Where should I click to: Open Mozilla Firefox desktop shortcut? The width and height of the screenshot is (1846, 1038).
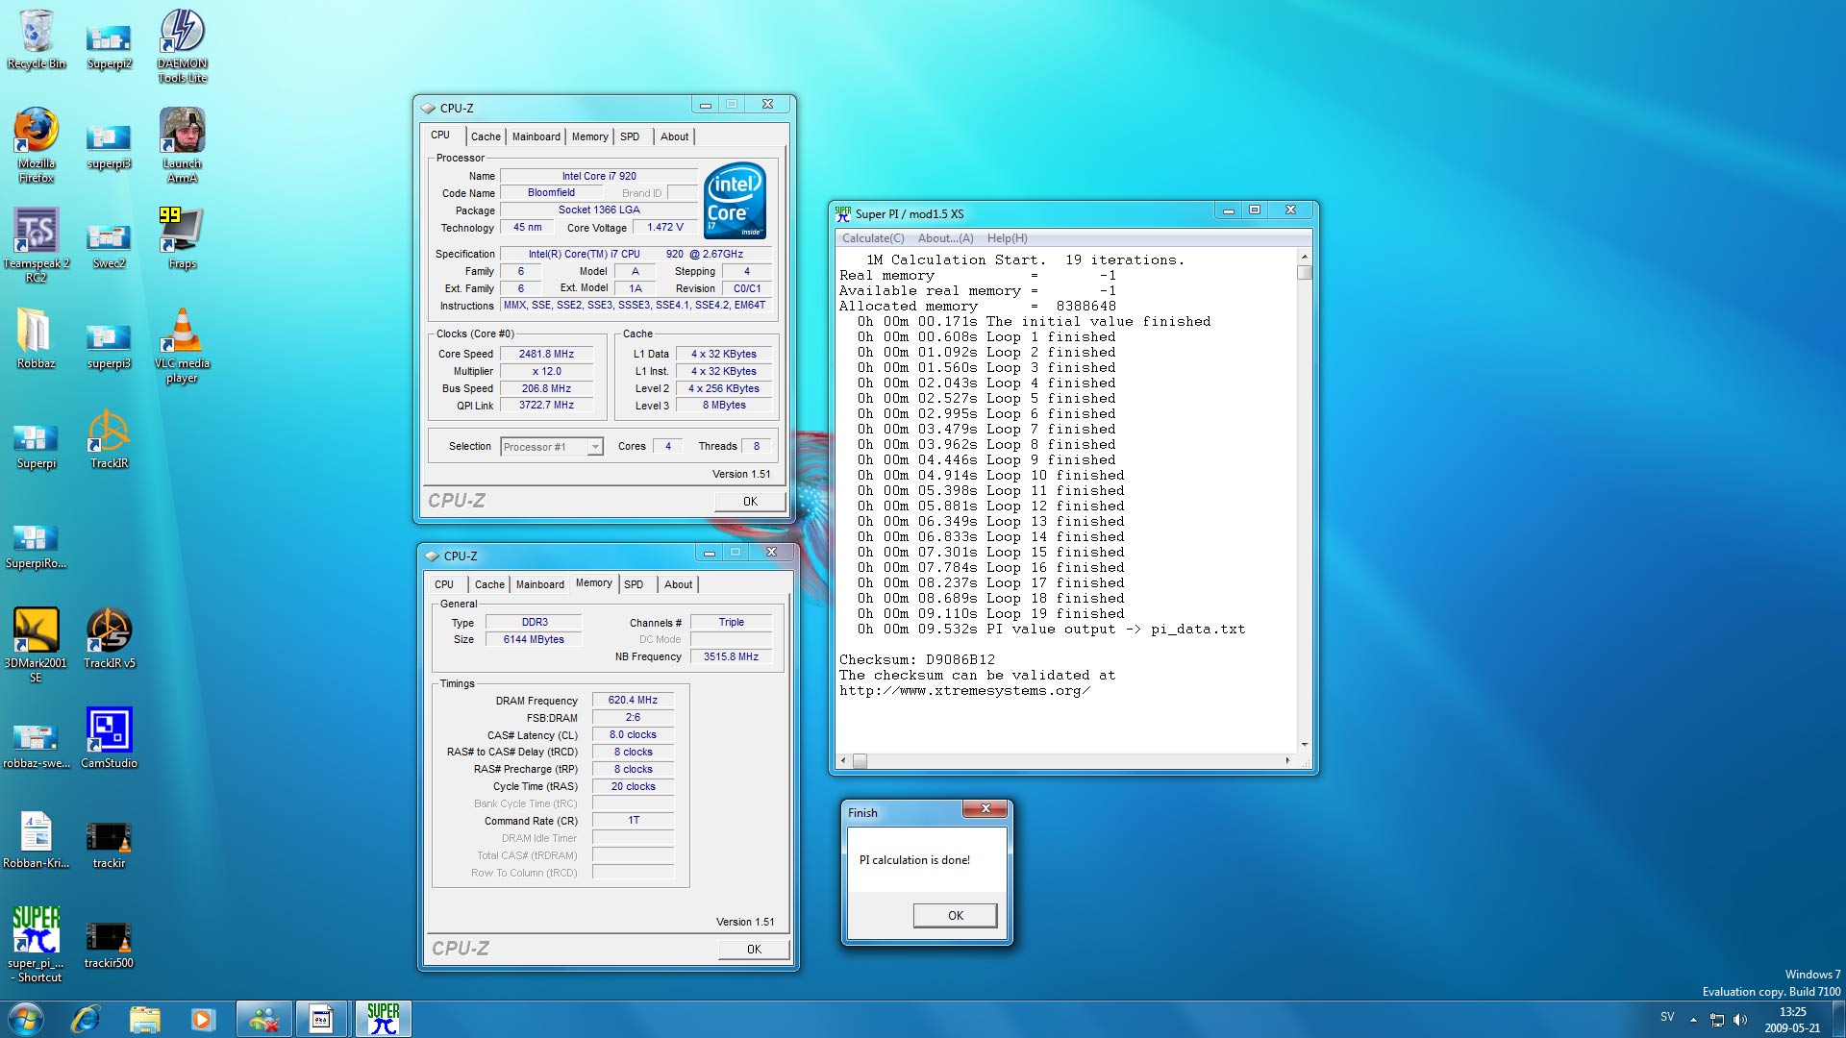37,144
